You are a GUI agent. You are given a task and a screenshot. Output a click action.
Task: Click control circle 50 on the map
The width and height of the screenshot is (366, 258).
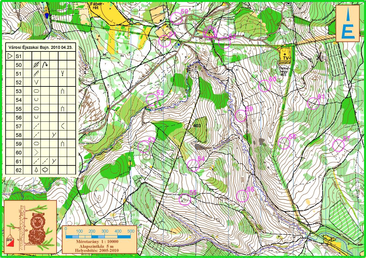point(176,18)
